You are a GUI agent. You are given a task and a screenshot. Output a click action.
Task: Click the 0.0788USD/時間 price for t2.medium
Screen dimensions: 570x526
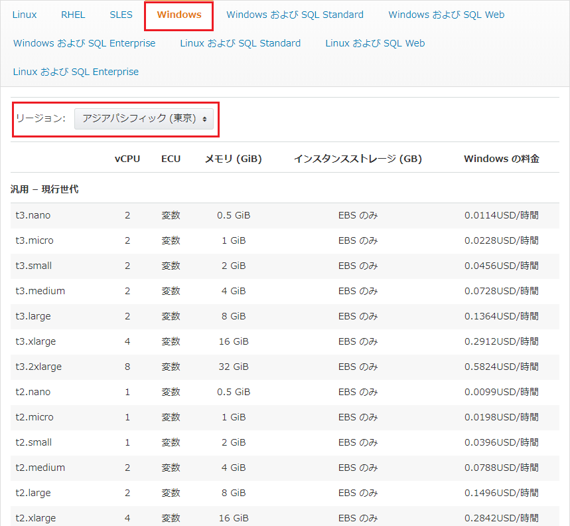(x=501, y=468)
